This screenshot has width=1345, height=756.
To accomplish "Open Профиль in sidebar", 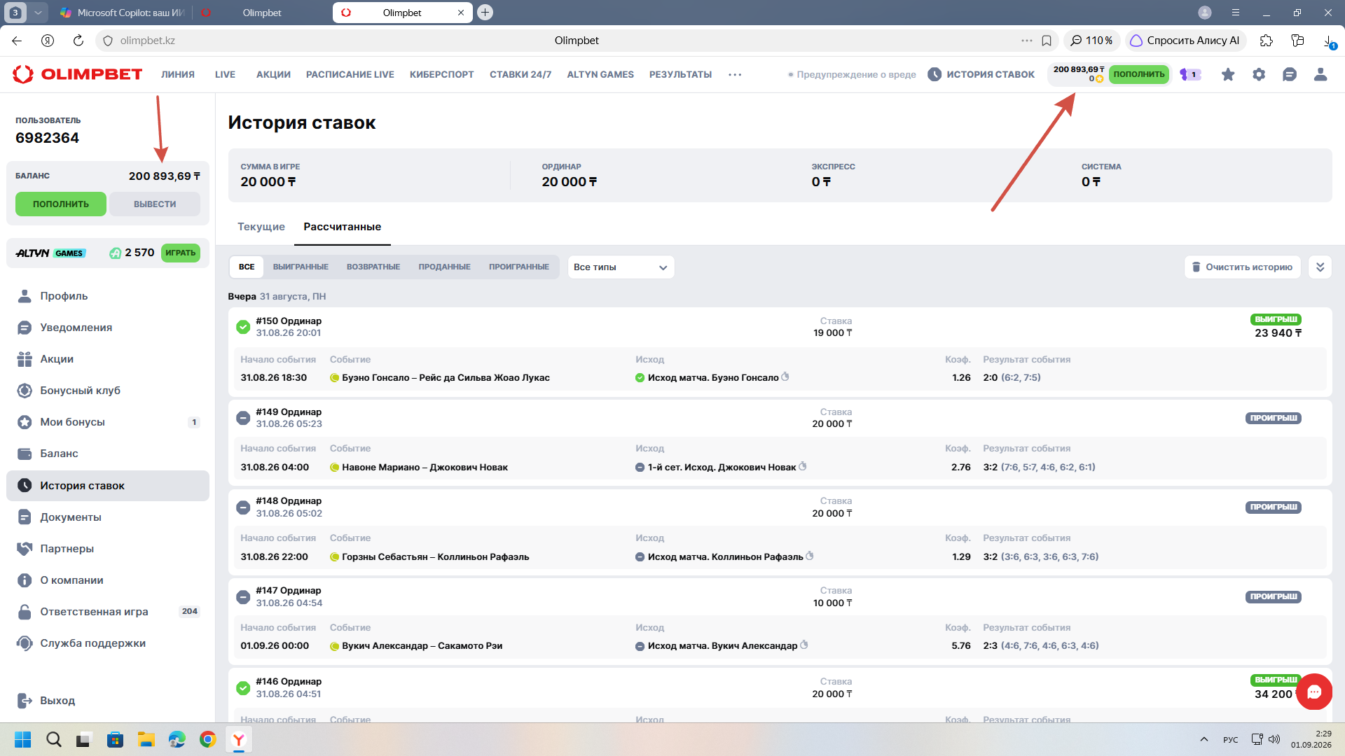I will coord(108,296).
